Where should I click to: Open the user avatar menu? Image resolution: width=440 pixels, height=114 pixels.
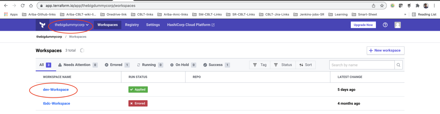click(x=398, y=25)
